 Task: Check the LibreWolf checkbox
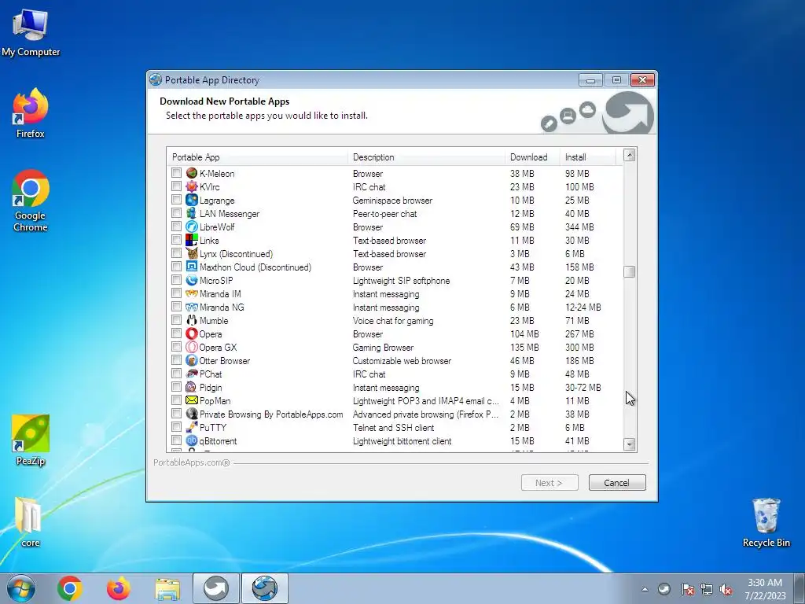(176, 226)
